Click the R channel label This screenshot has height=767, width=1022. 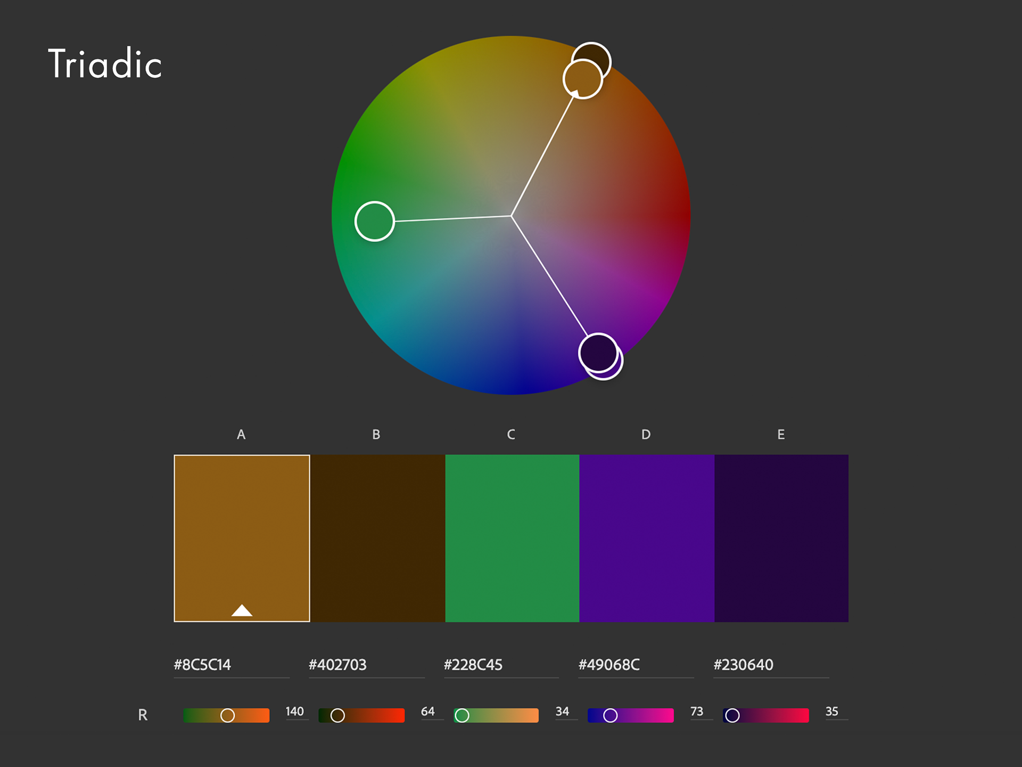pyautogui.click(x=143, y=715)
